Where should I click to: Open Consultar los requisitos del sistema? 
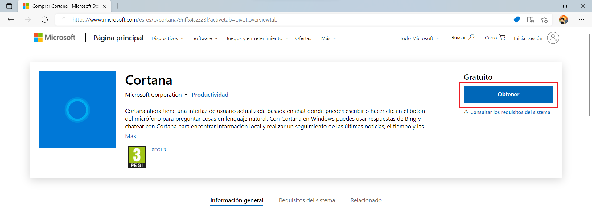[x=510, y=112]
